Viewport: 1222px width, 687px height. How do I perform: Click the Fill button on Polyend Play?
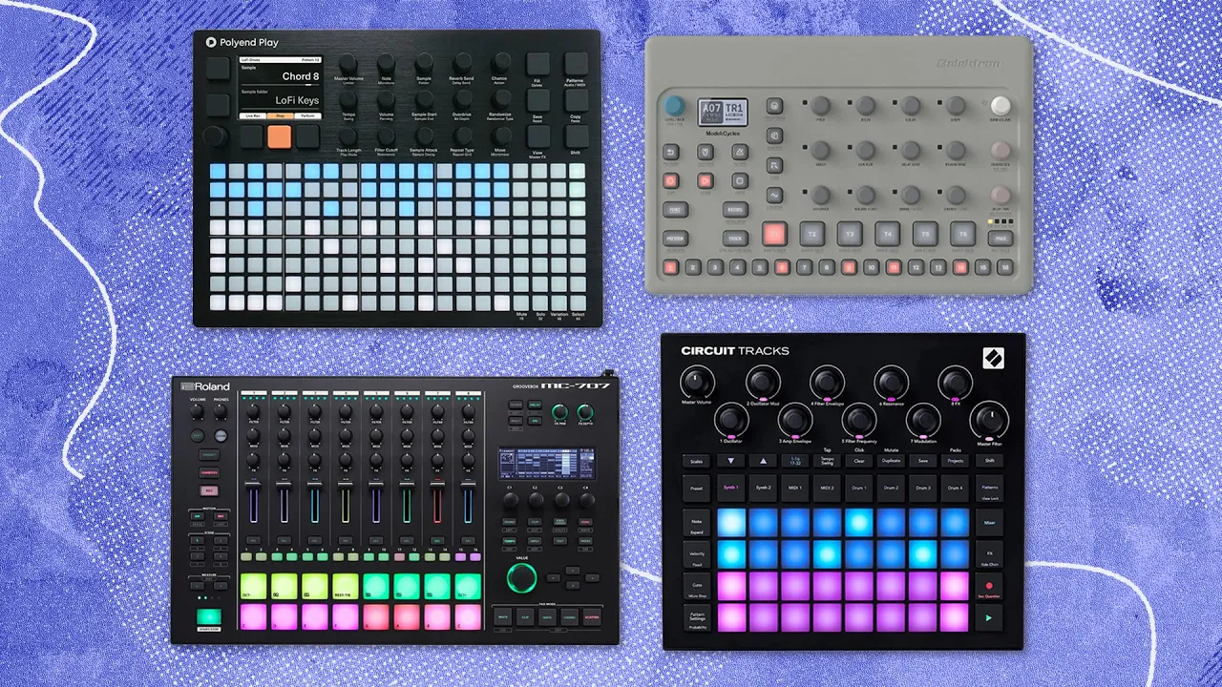pyautogui.click(x=538, y=64)
